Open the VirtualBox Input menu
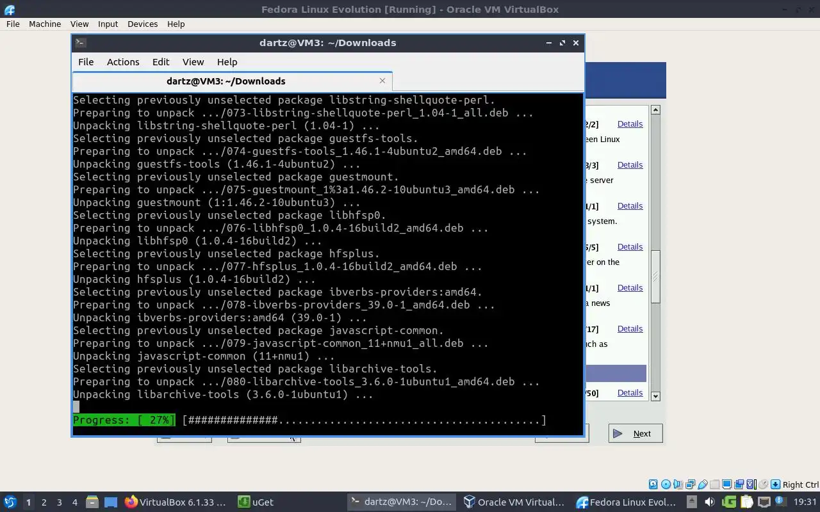820x512 pixels. [x=108, y=24]
